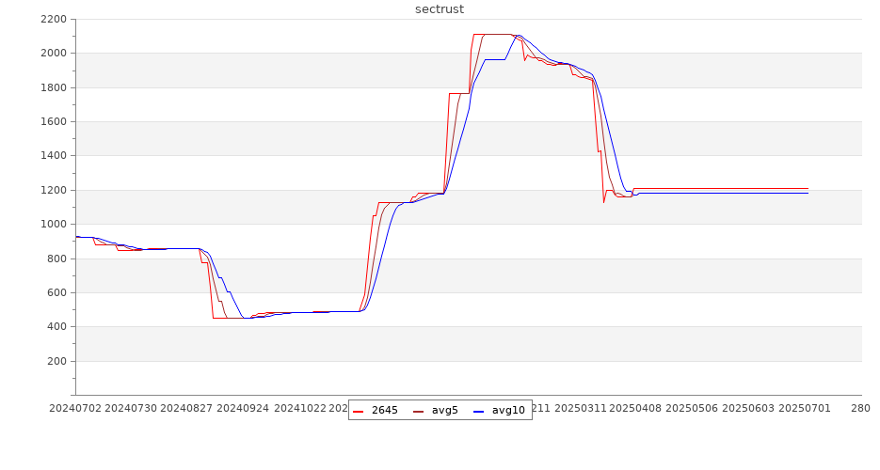The width and height of the screenshot is (880, 470).
Task: Click the 800 y-axis tick label
Action: point(57,258)
